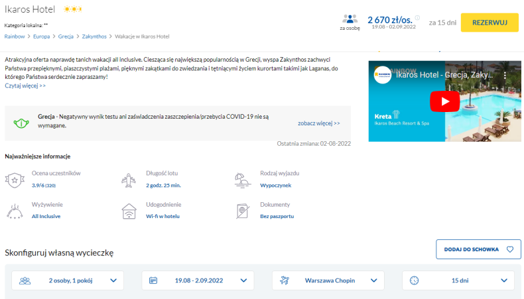The width and height of the screenshot is (524, 299).
Task: Play the Ikaros Hotel YouTube video
Action: 445,101
